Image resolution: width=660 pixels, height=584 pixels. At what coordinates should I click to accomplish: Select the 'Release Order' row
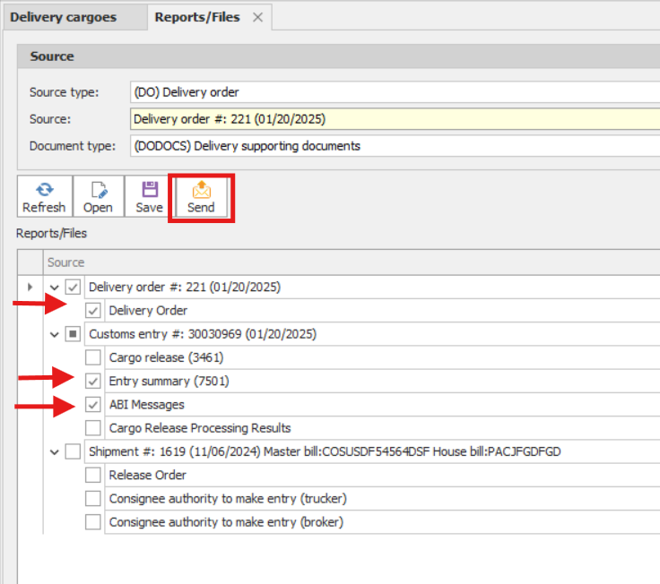point(382,475)
